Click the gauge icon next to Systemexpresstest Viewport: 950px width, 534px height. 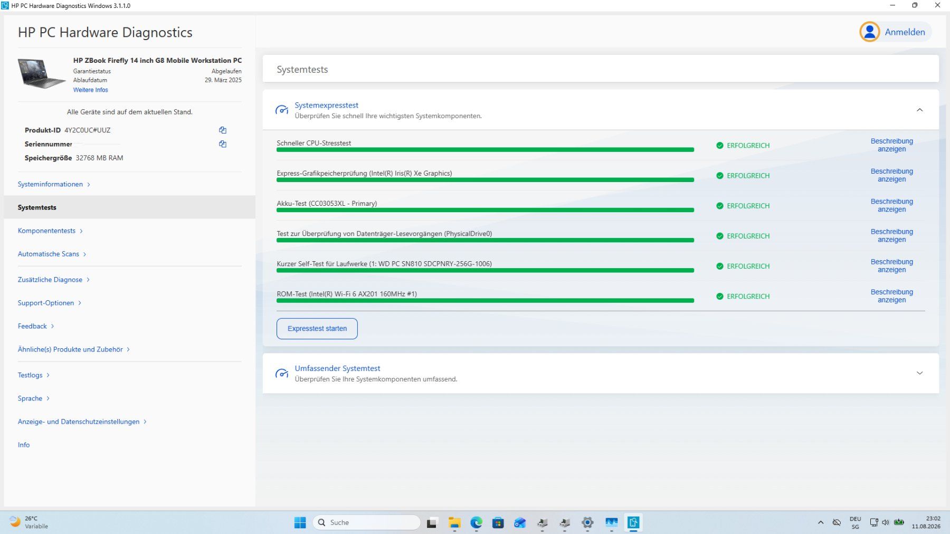click(x=282, y=110)
